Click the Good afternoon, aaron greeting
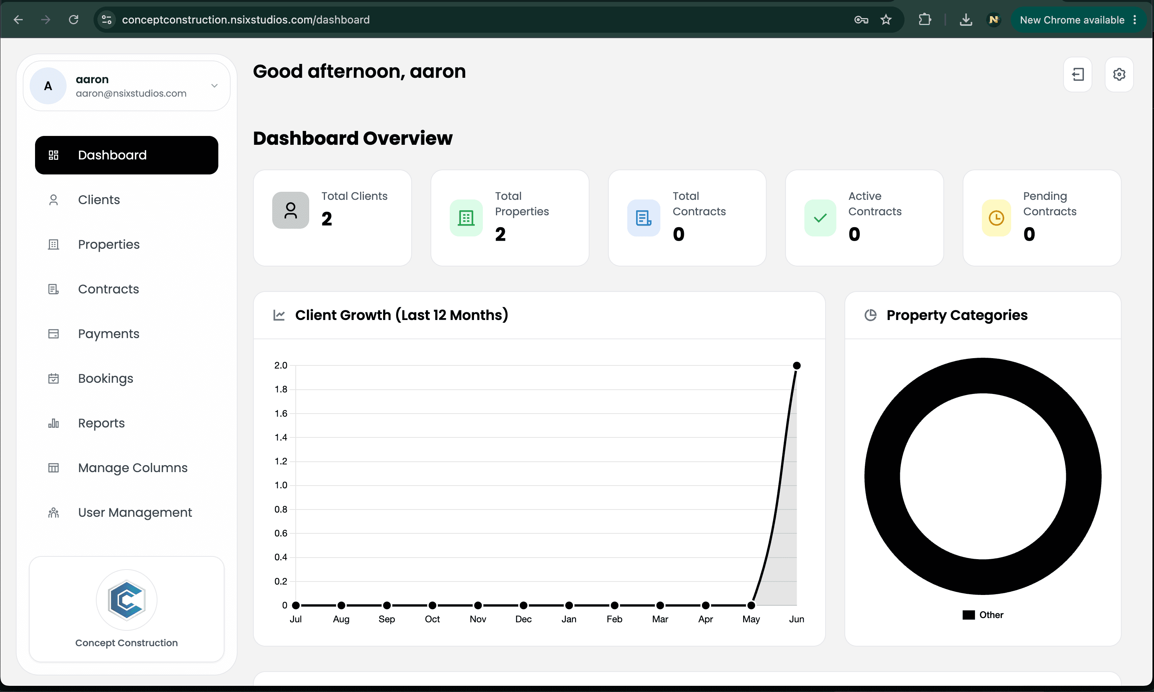This screenshot has height=692, width=1154. (x=359, y=71)
